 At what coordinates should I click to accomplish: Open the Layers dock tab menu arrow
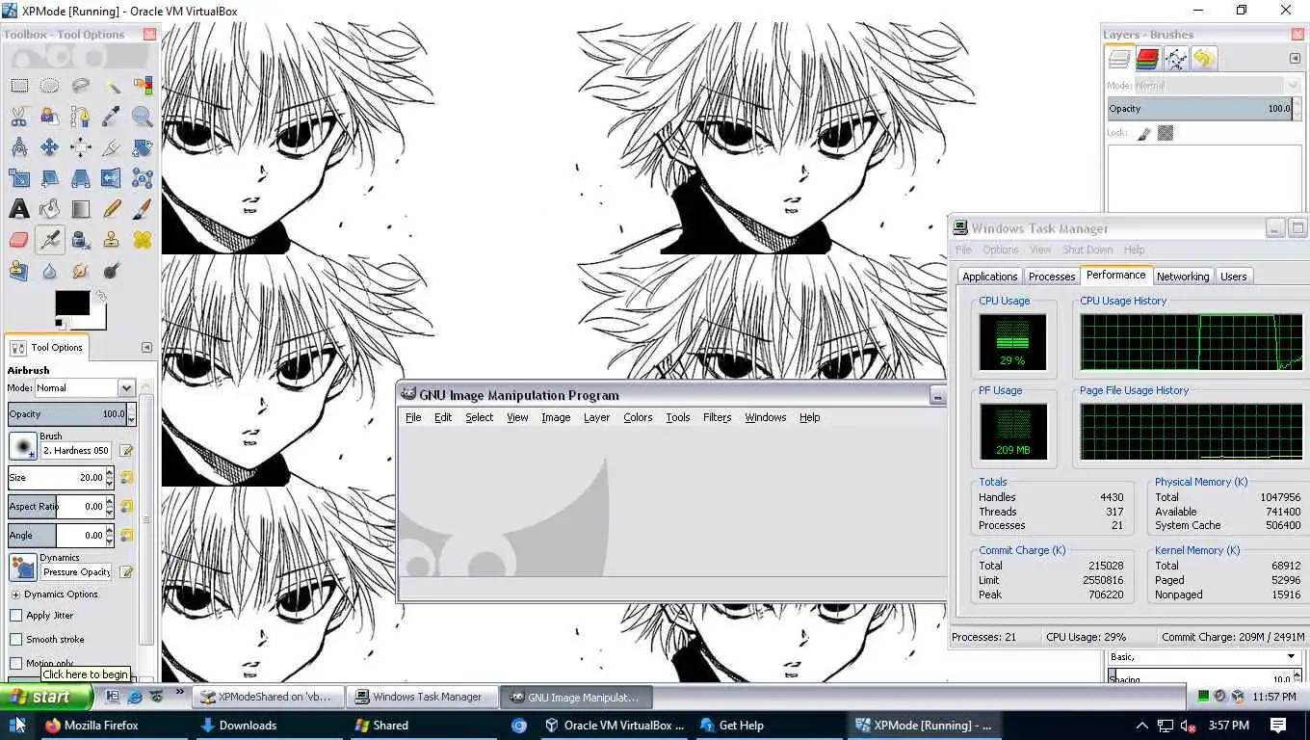[1296, 59]
